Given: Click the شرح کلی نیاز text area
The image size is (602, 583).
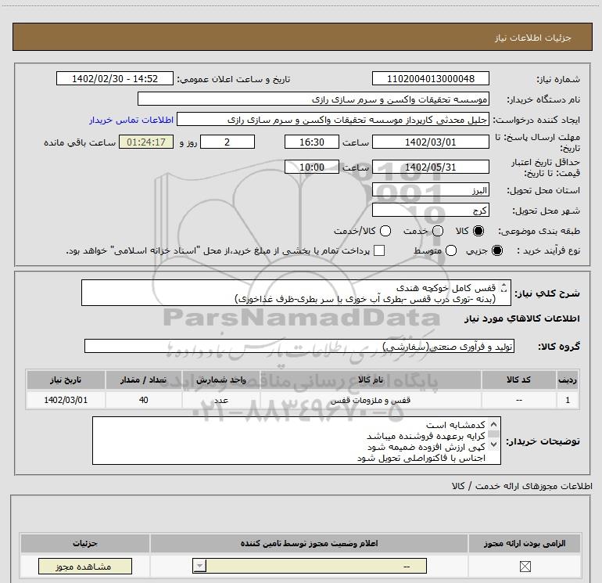Looking at the screenshot, I should (x=296, y=293).
